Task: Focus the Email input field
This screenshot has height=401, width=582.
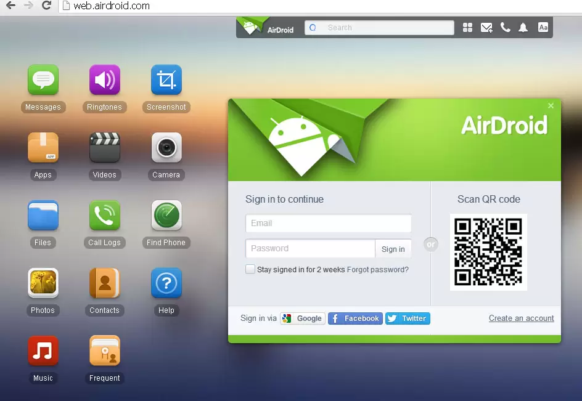Action: pyautogui.click(x=328, y=223)
